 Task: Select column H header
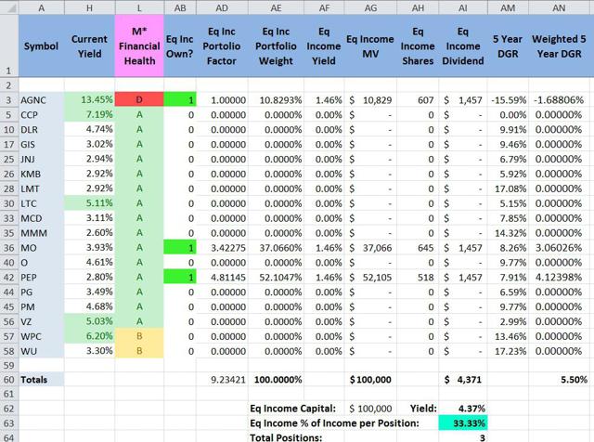(x=89, y=7)
